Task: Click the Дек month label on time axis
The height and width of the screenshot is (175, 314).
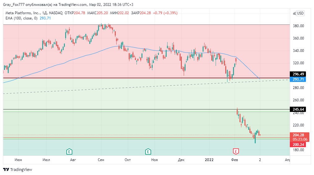Action: pos(181,160)
